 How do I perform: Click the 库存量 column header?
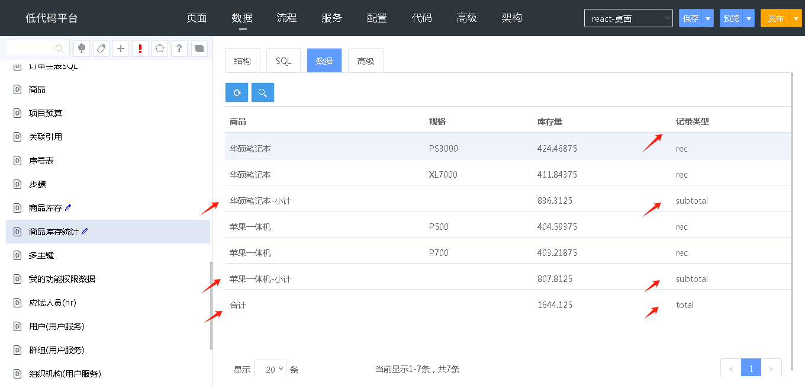550,121
